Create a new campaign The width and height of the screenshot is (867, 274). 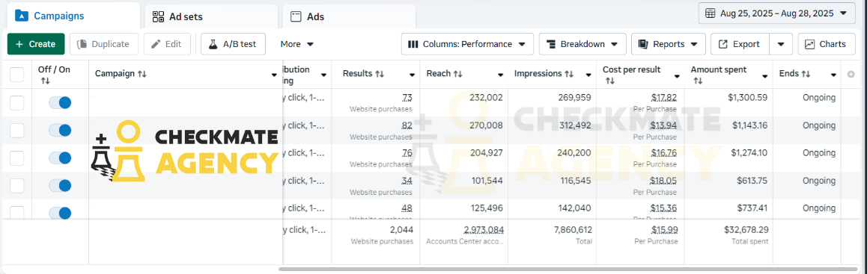point(36,44)
